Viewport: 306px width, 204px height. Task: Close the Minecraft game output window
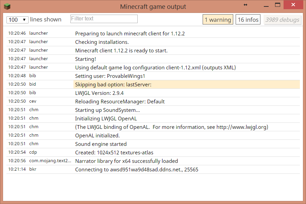(293, 5)
